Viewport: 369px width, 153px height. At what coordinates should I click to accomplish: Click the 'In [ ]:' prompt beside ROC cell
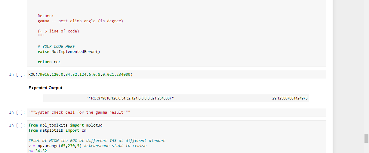17,75
